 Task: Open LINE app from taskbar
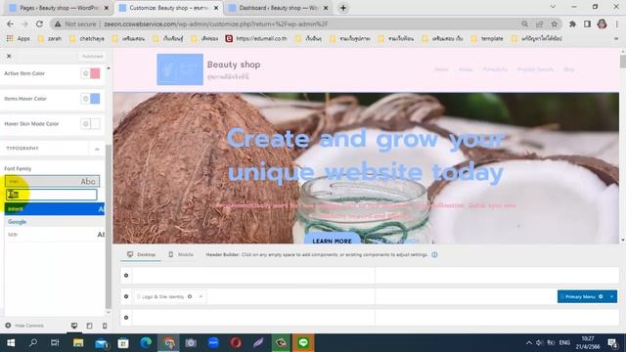click(303, 343)
